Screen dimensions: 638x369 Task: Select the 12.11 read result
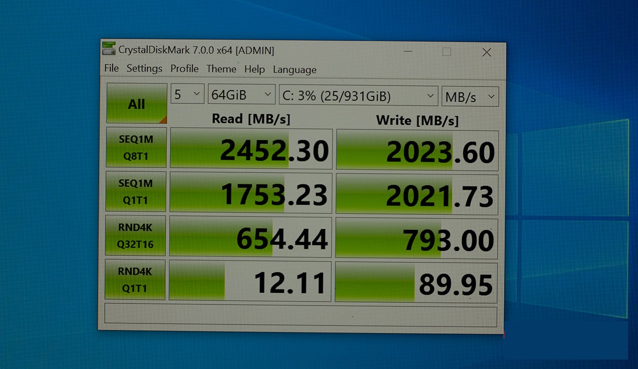coord(250,281)
